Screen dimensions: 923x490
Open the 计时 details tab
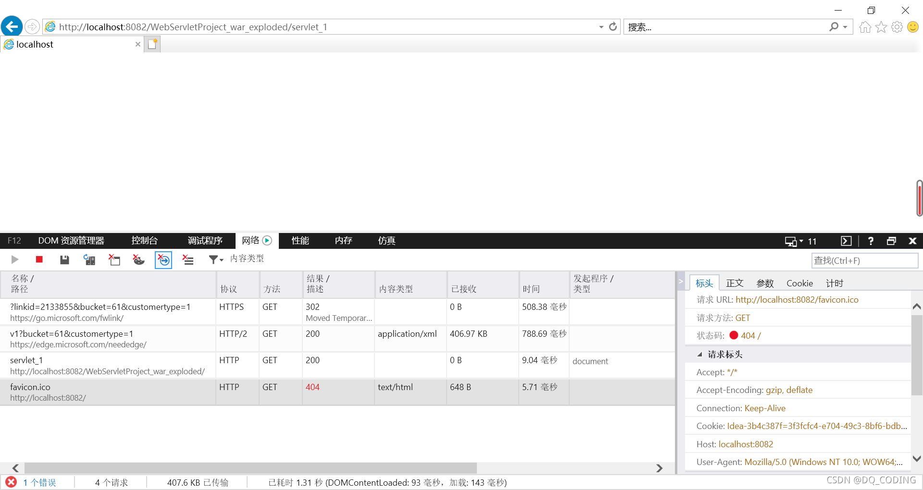pyautogui.click(x=835, y=283)
